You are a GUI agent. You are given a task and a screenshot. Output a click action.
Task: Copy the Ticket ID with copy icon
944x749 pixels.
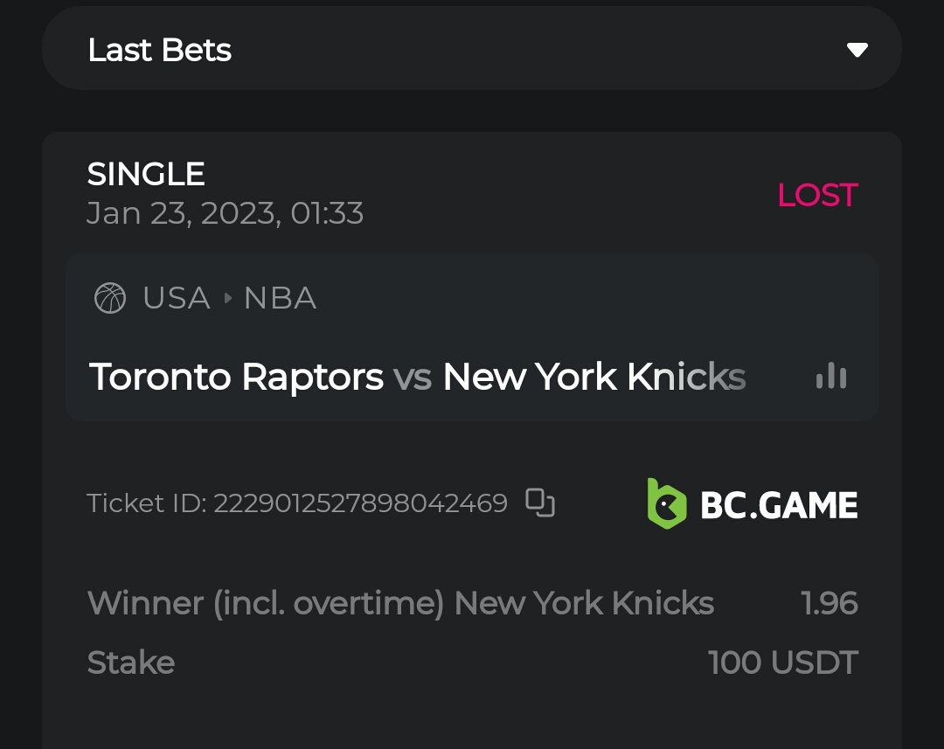pyautogui.click(x=540, y=503)
